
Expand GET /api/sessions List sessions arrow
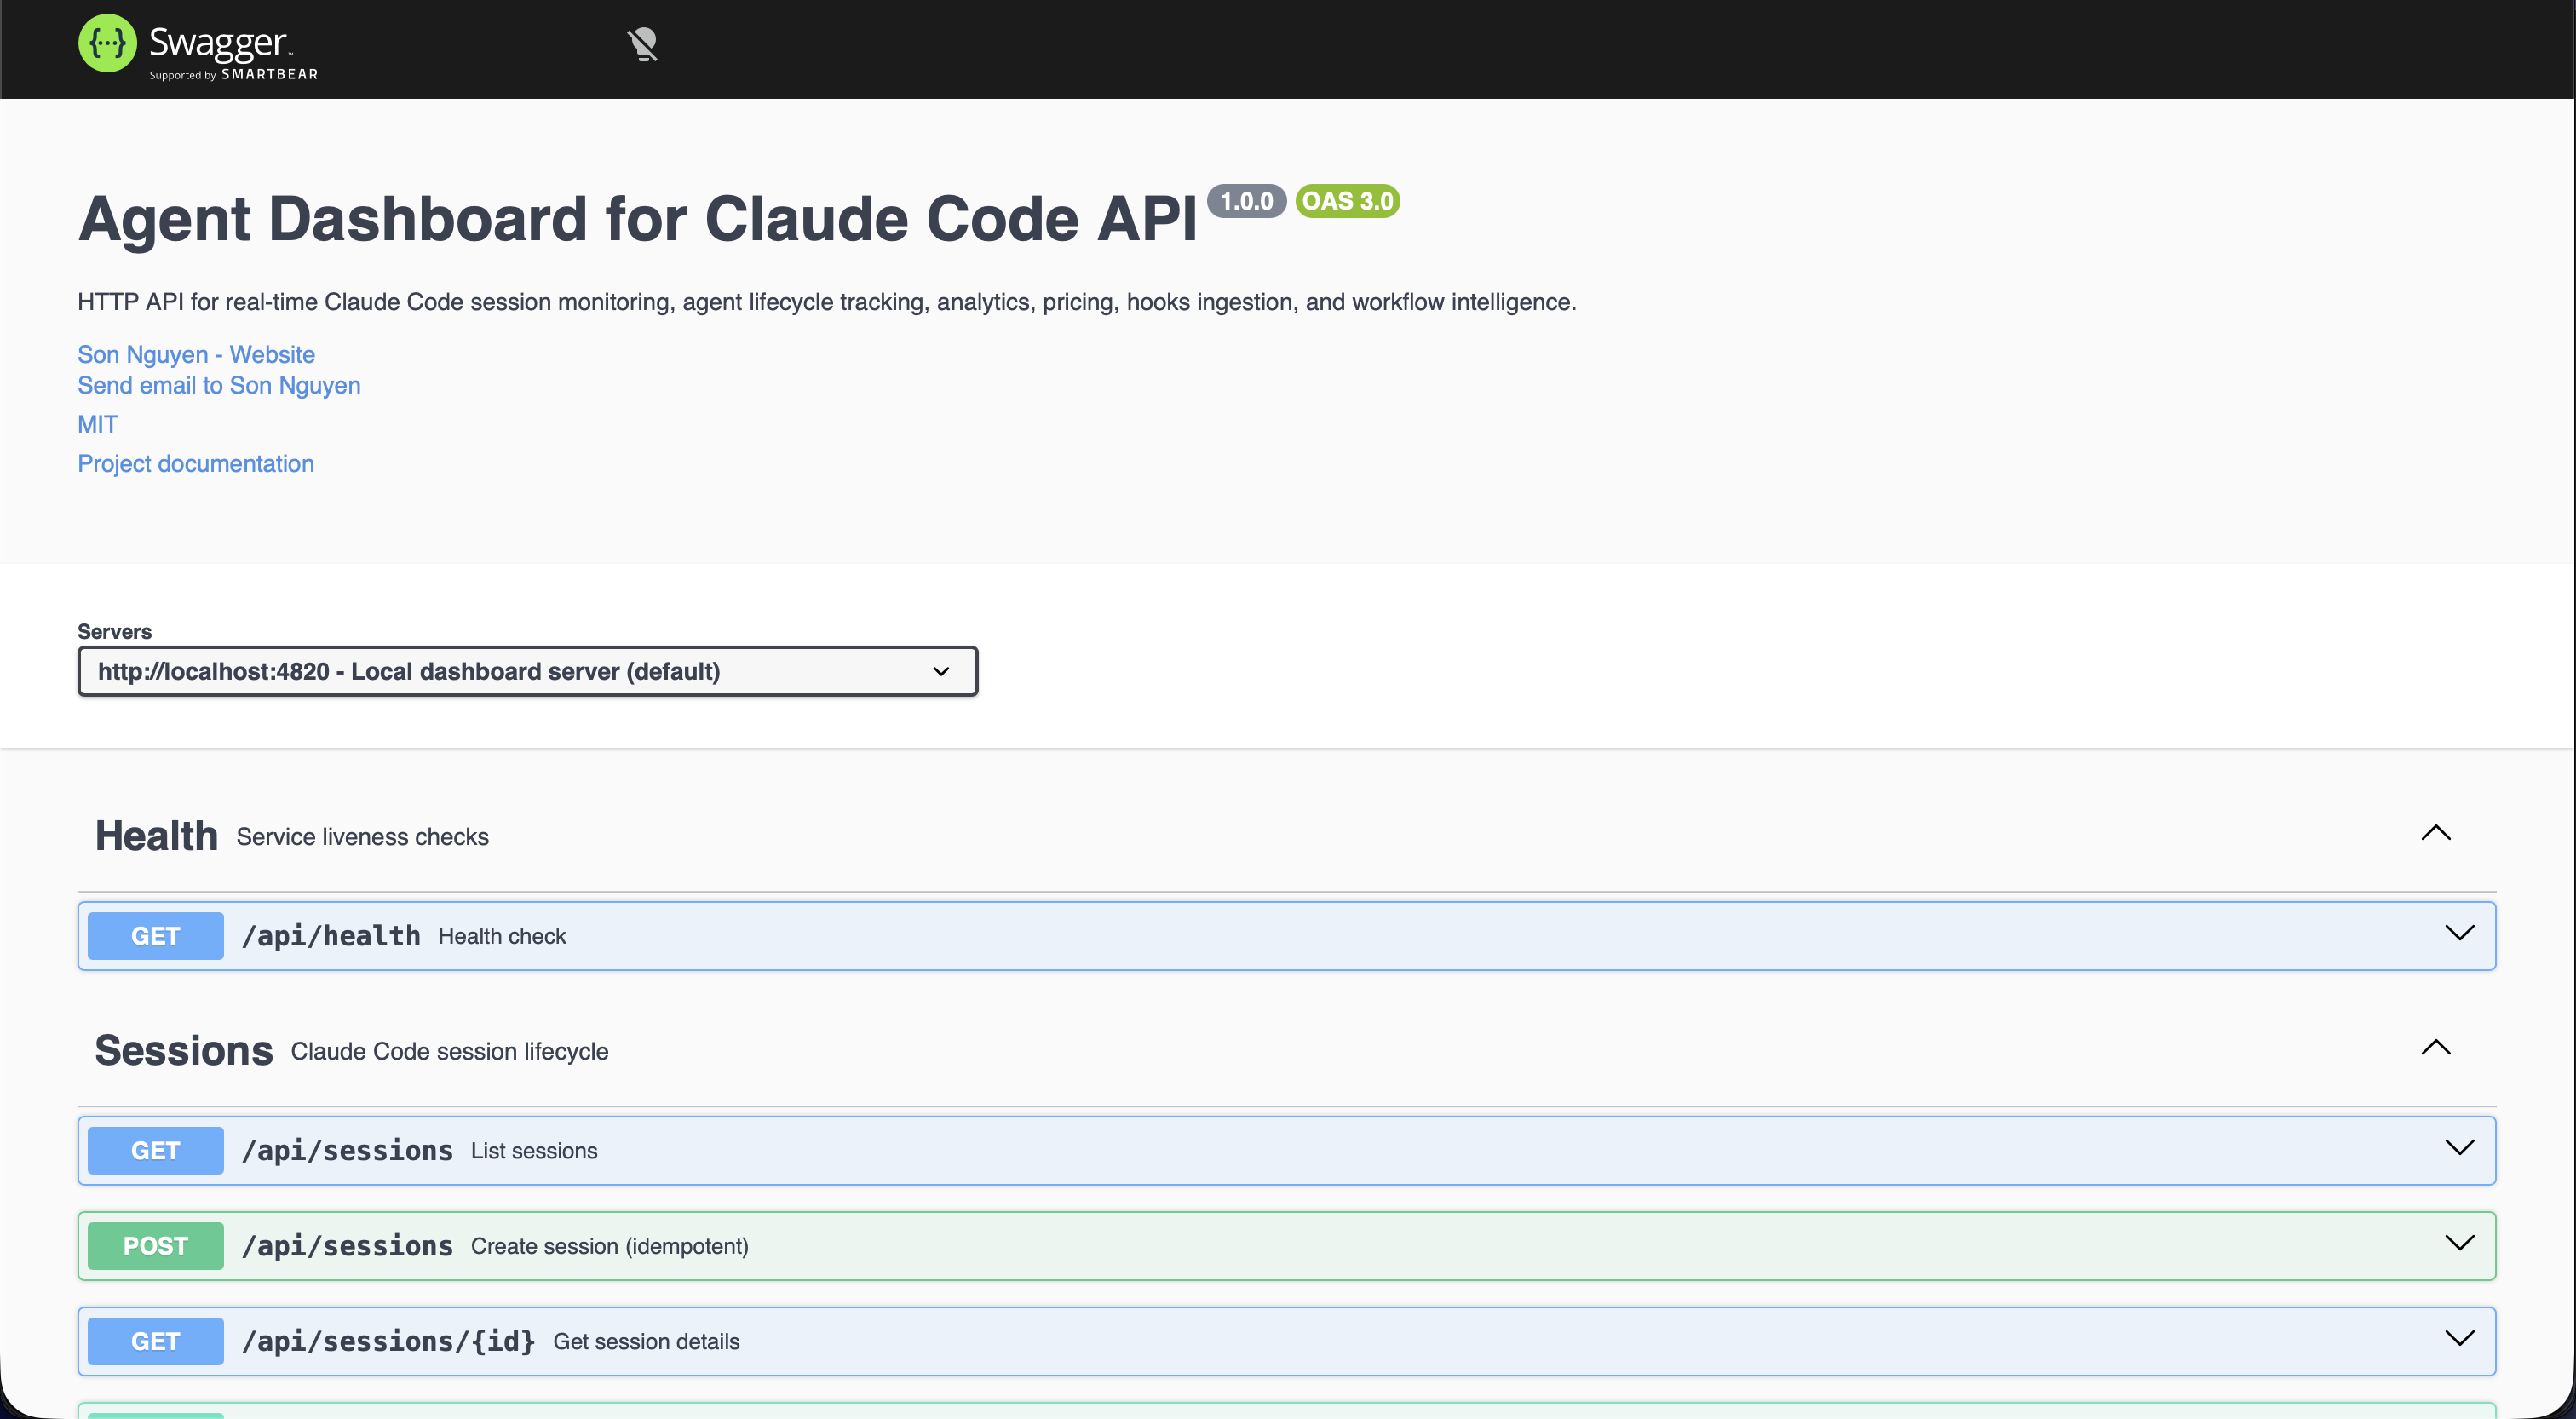2459,1148
